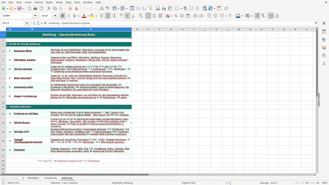Click the Copy icon

click(x=55, y=8)
